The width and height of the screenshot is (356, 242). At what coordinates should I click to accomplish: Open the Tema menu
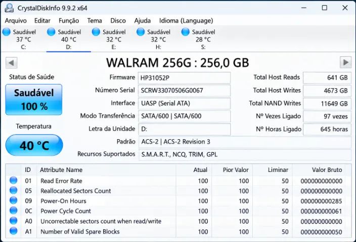tap(95, 21)
